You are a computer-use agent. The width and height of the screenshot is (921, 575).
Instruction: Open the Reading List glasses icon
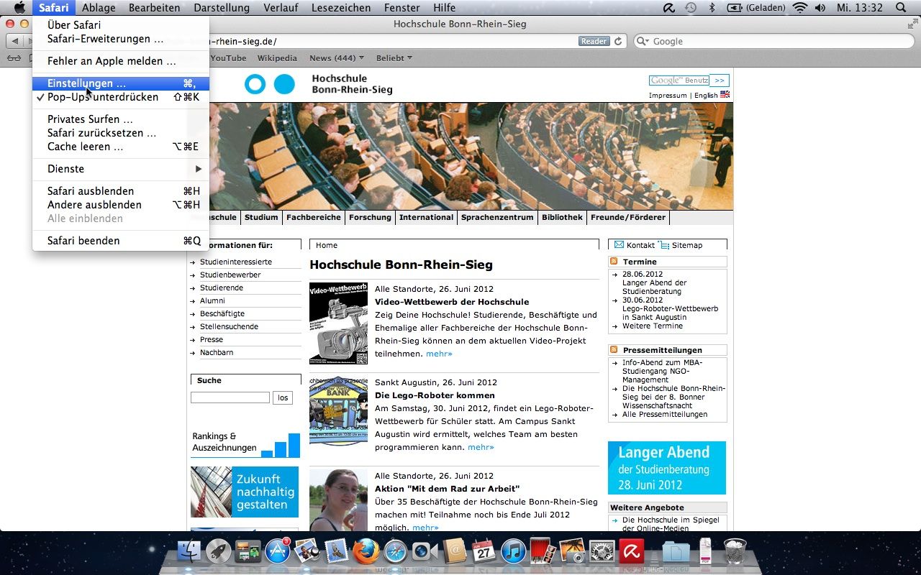tap(14, 58)
